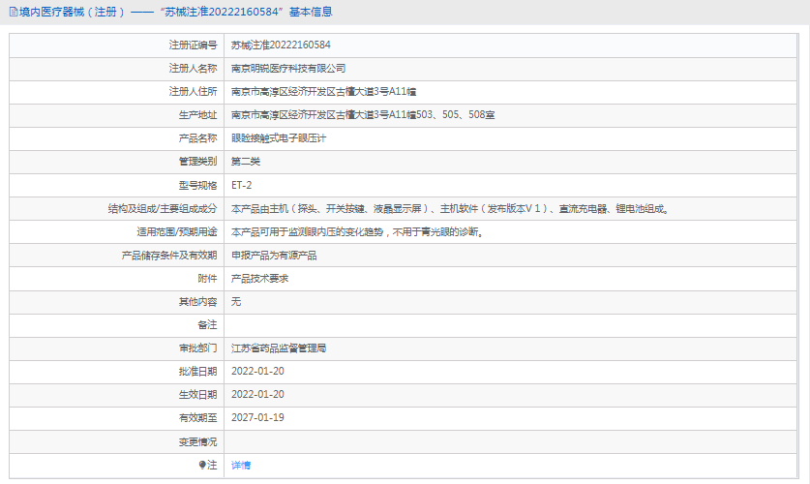
Task: Click the 备注 label
Action: pyautogui.click(x=208, y=325)
